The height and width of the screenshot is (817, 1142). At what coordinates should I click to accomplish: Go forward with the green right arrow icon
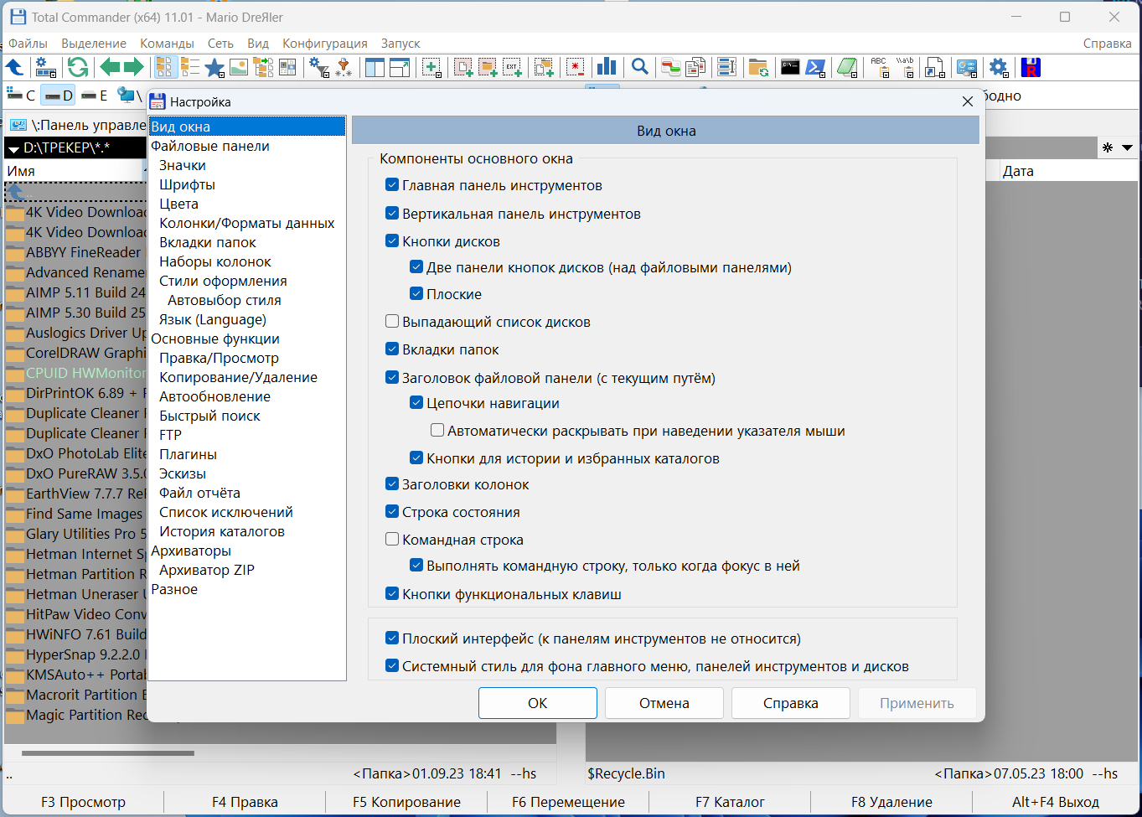click(134, 67)
